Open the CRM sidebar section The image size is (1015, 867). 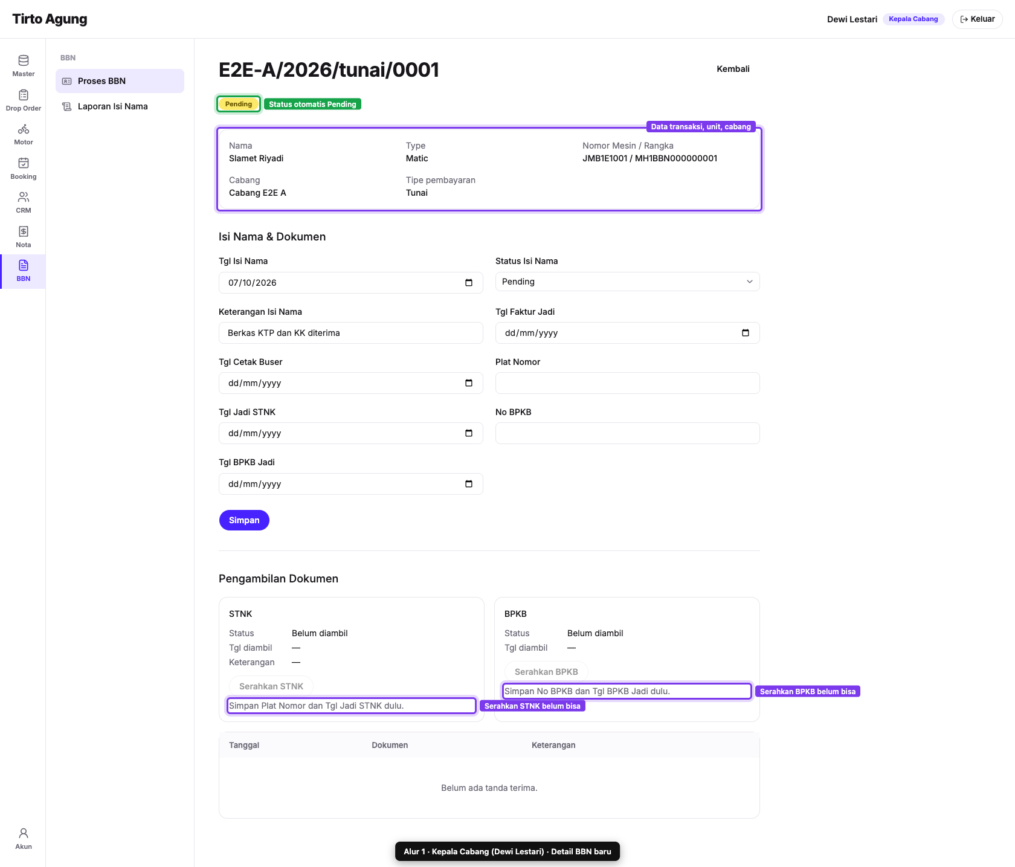23,203
